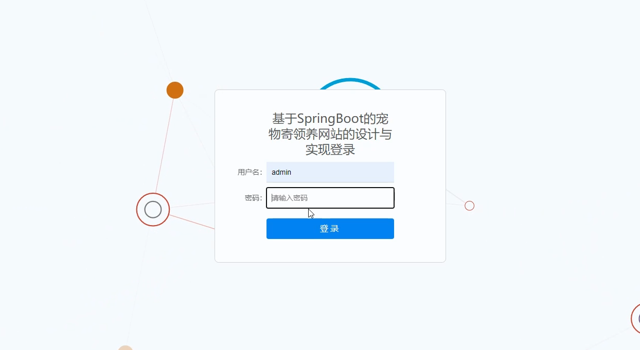Click the gray inner ring of the red circle
Image resolution: width=640 pixels, height=350 pixels.
tap(153, 210)
